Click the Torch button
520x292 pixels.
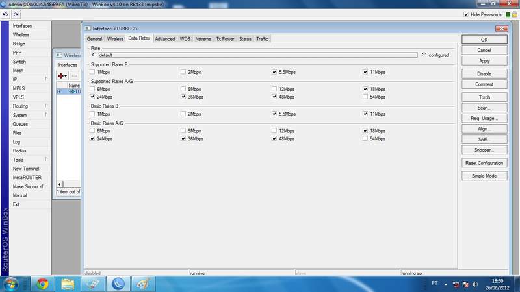point(484,97)
